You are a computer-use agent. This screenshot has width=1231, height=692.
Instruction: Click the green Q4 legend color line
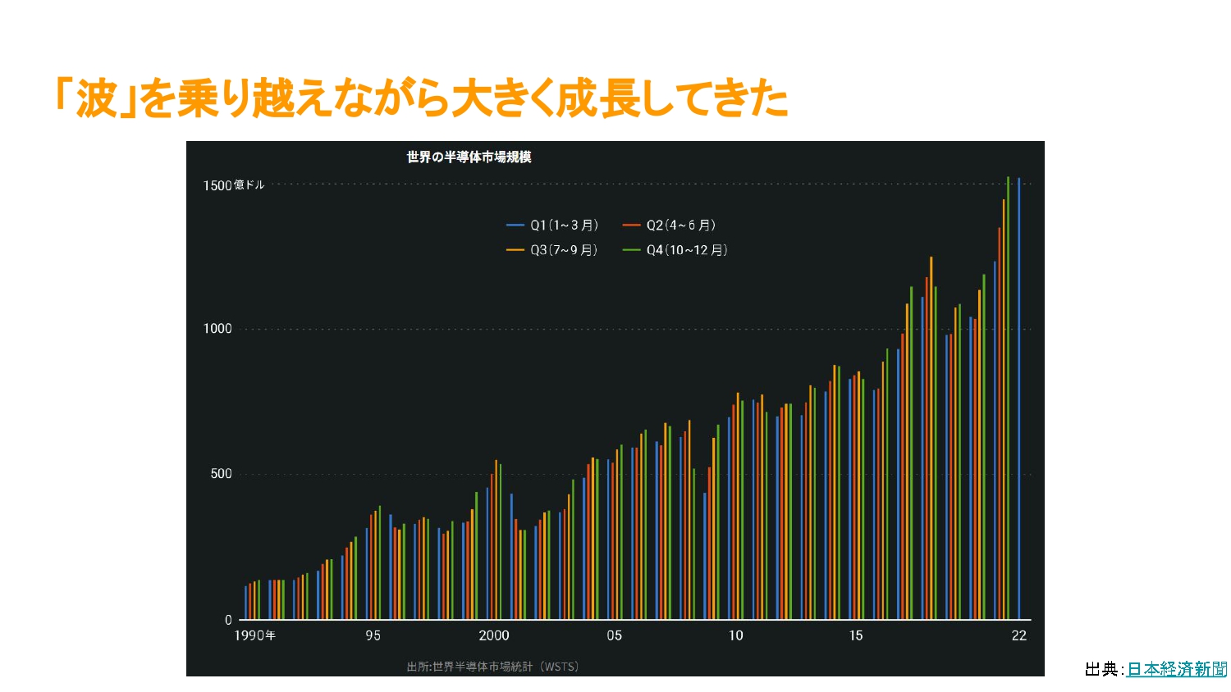[631, 250]
